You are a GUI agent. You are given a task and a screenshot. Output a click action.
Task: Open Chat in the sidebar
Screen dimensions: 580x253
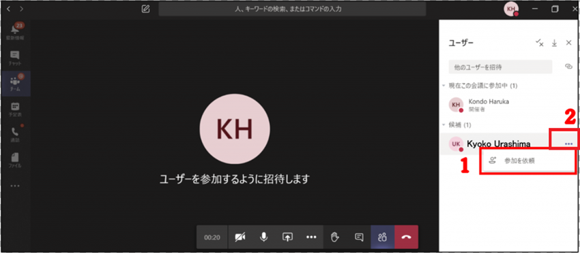click(15, 58)
